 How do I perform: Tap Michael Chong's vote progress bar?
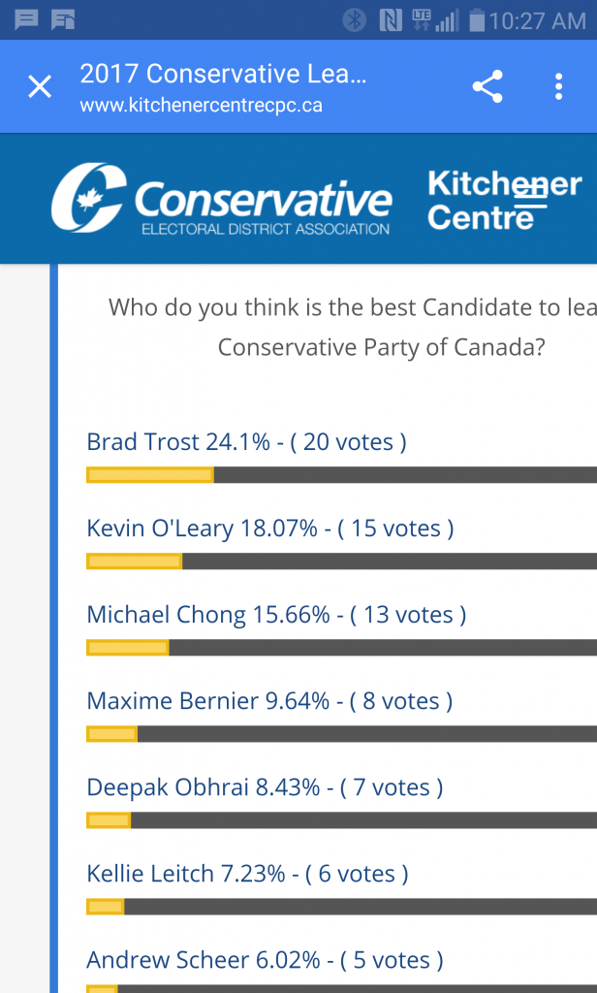341,648
